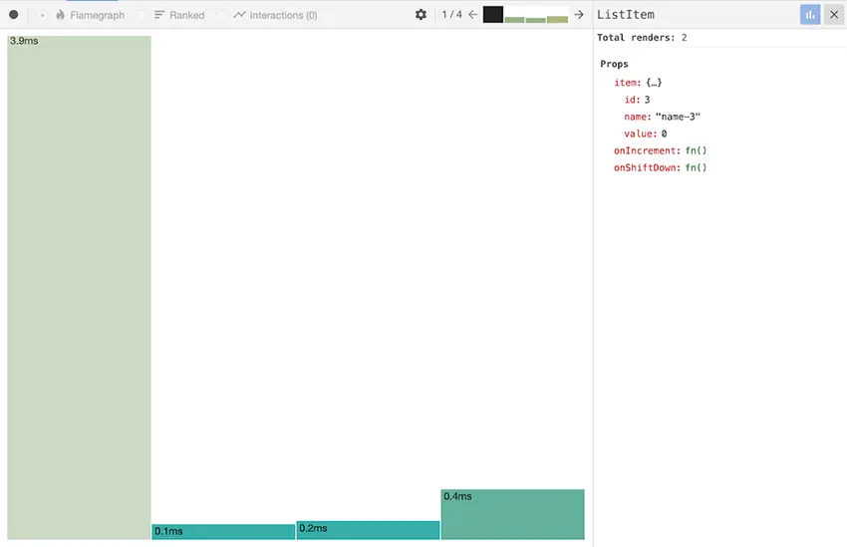Start profiling with the record button
847x547 pixels.
[14, 15]
